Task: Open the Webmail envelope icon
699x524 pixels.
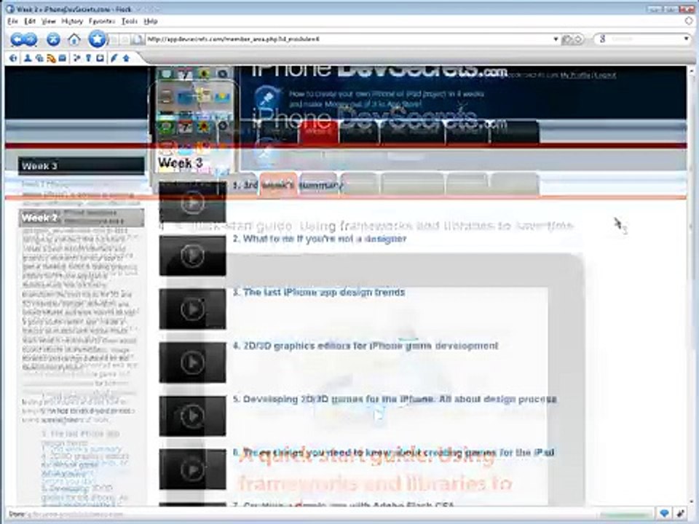Action: 63,58
